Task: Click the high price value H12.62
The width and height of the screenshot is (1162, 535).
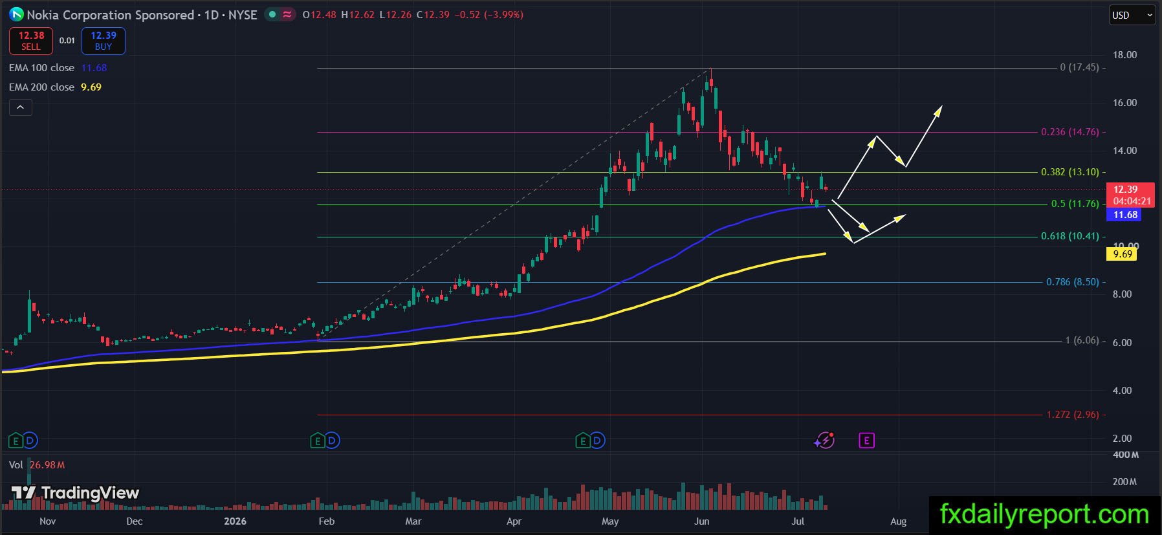Action: [x=358, y=15]
